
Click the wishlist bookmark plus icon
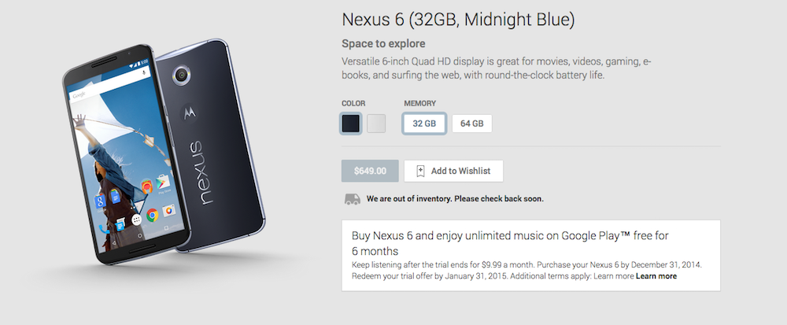(420, 171)
